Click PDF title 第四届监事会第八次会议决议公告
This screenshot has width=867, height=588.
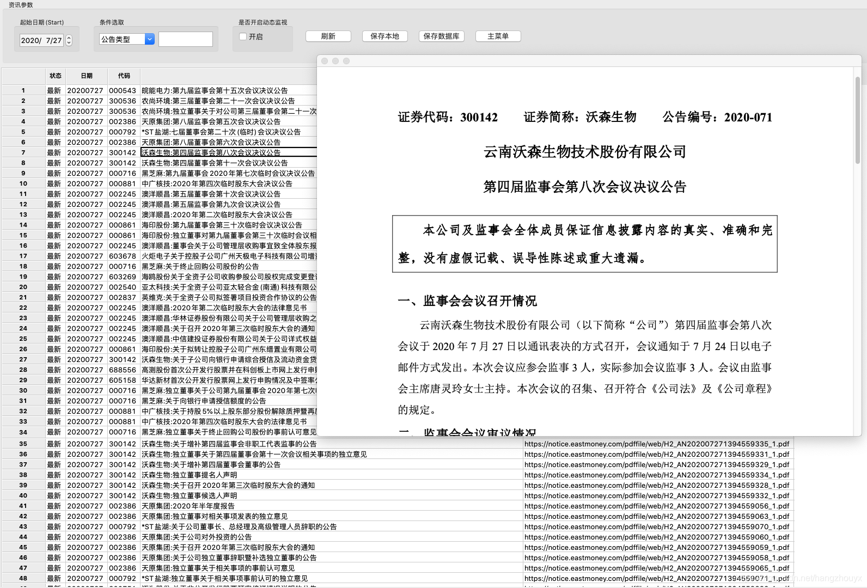click(x=585, y=187)
